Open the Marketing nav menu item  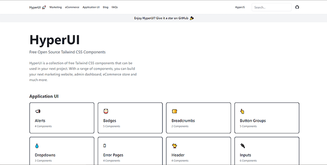[56, 7]
